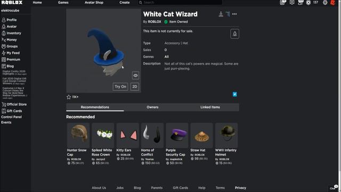Open Spiked White Rose Crown thumbnail
The height and width of the screenshot is (192, 341).
(103, 135)
